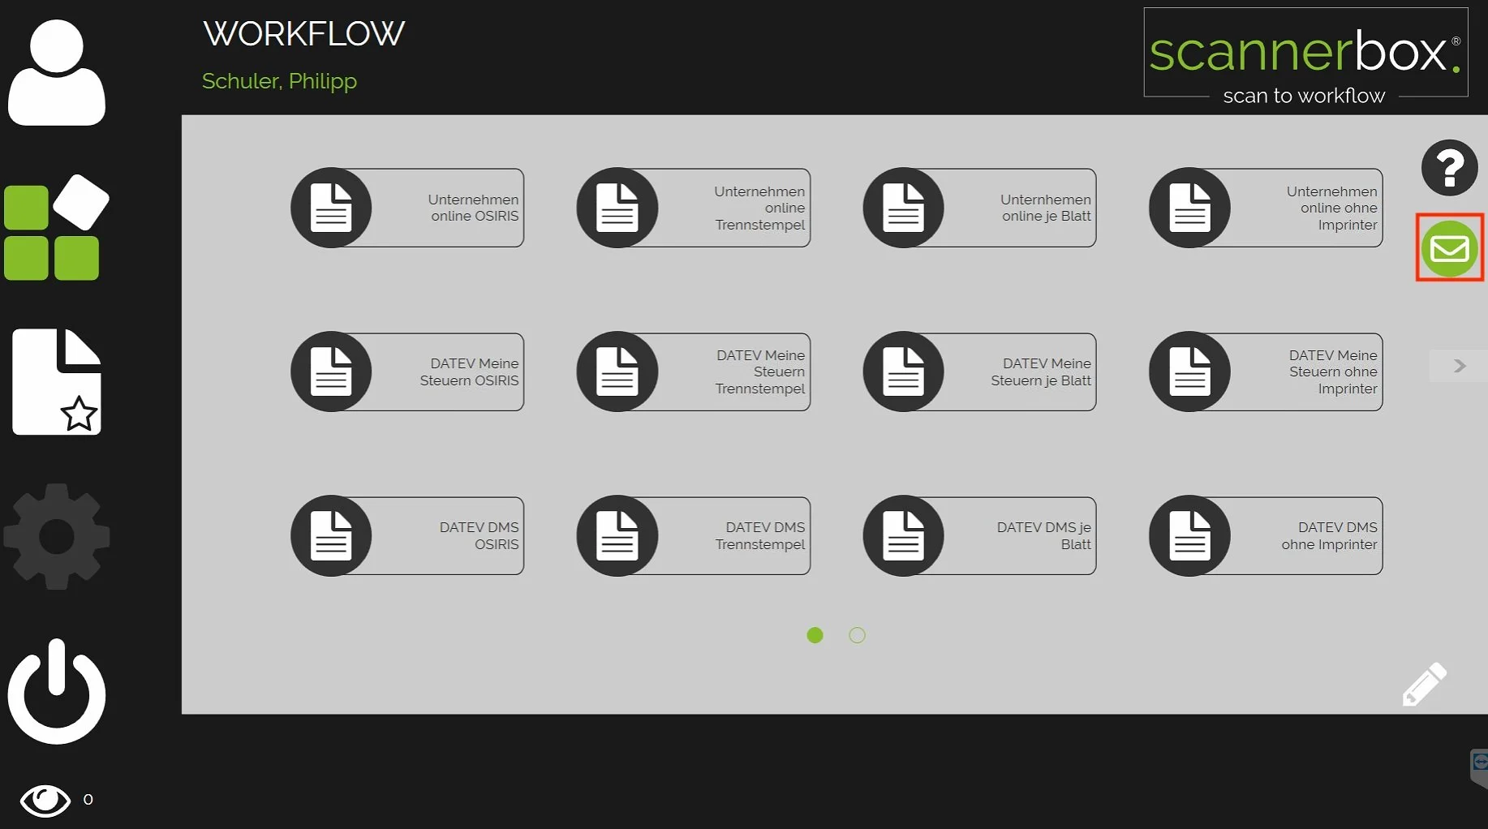Start Unternehmen online Trennstempel workflow
Image resolution: width=1488 pixels, height=829 pixels.
pos(694,208)
